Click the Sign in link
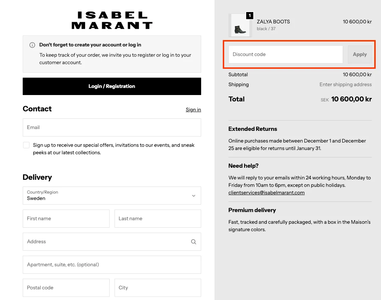The image size is (381, 300). (x=193, y=110)
